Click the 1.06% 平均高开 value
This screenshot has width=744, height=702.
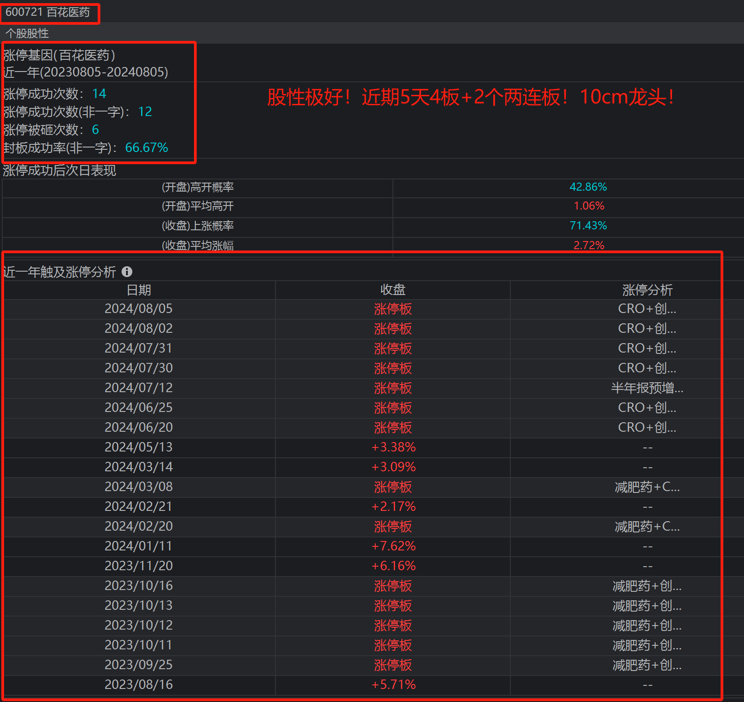[589, 206]
